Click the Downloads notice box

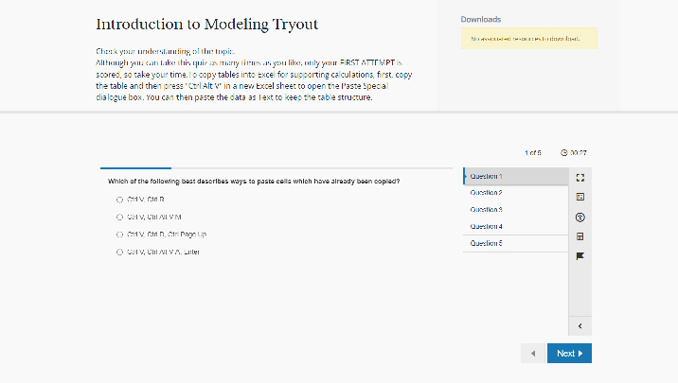pyautogui.click(x=528, y=39)
